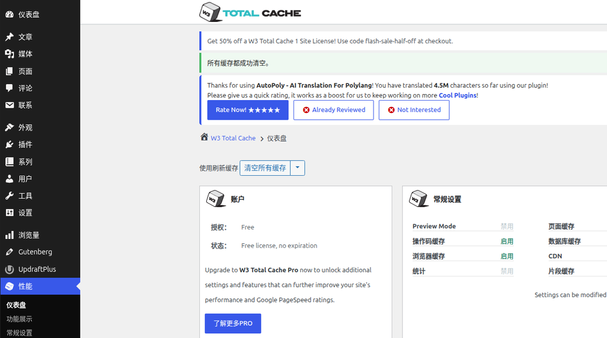Click the UpdraftPlus logo icon
Image resolution: width=607 pixels, height=338 pixels.
(9, 269)
